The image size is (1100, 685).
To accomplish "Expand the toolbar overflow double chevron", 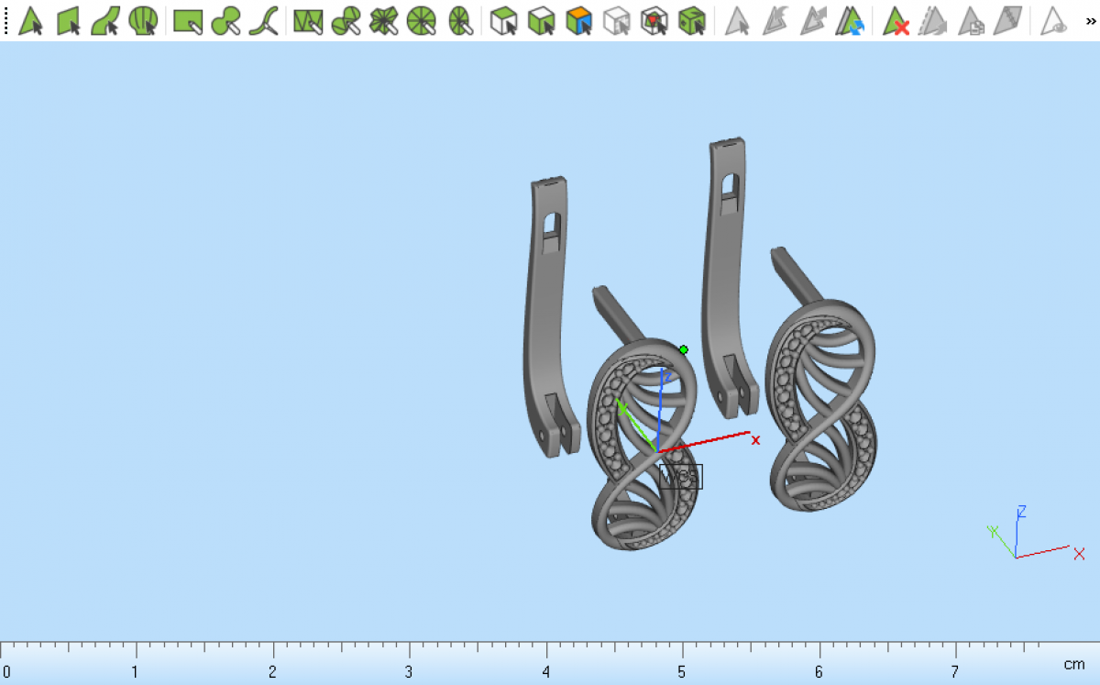I will 1090,20.
